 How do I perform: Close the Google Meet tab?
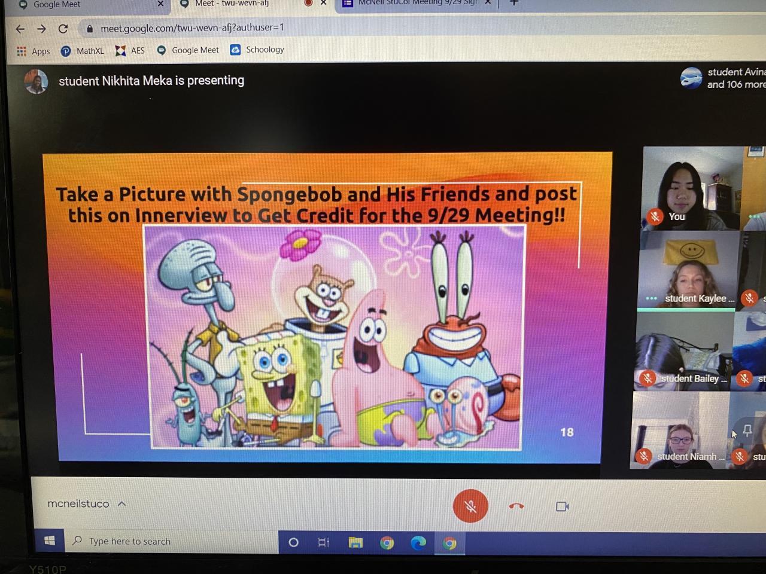pyautogui.click(x=160, y=4)
